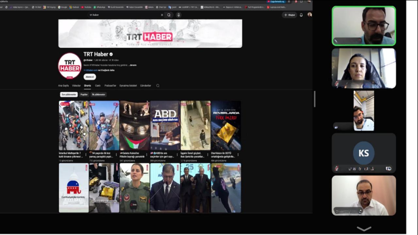Select the 'İlk yüklenenler' filter chip

coord(99,95)
